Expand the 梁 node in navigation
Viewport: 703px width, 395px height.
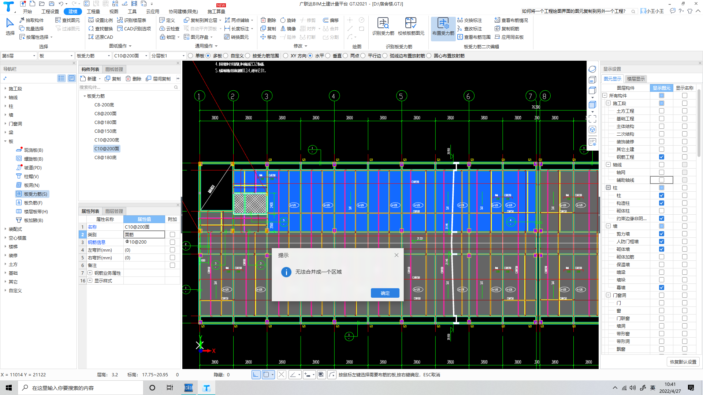point(5,132)
